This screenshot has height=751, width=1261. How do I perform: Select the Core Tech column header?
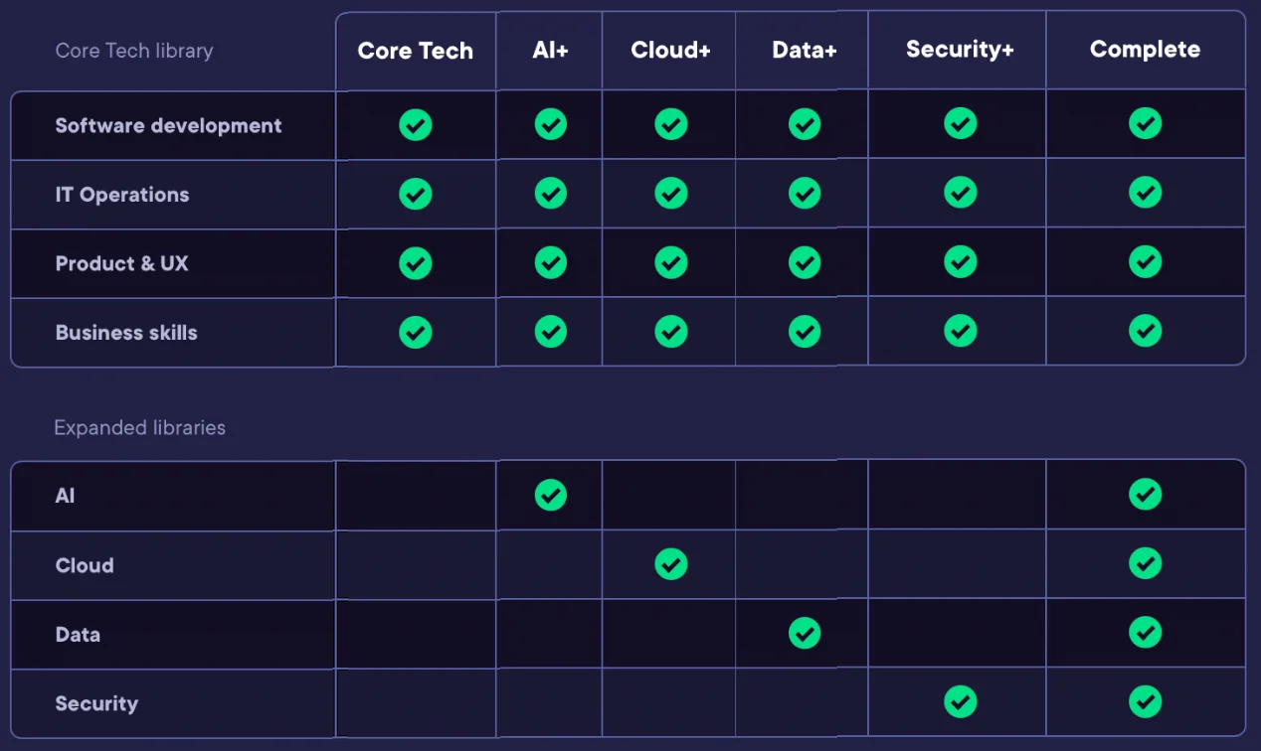415,51
